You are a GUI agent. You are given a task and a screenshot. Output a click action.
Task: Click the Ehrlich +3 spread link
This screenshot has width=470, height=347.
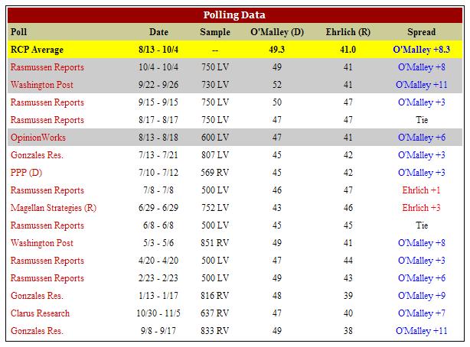pos(421,208)
